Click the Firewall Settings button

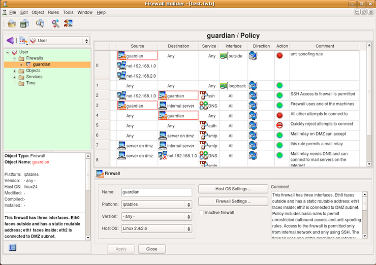[x=233, y=201]
